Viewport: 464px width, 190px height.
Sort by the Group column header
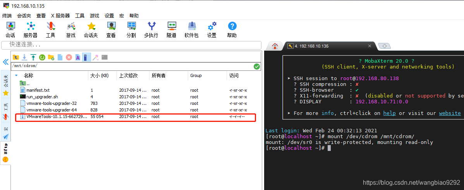pyautogui.click(x=196, y=75)
